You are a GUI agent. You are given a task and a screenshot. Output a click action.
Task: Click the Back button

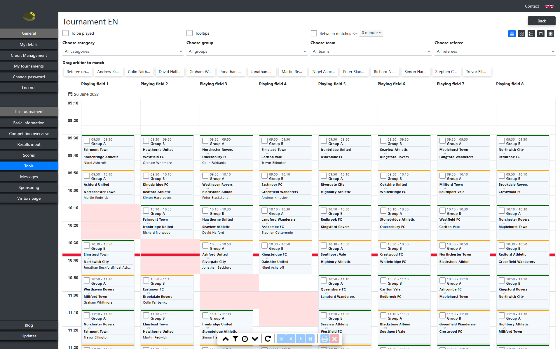click(542, 21)
